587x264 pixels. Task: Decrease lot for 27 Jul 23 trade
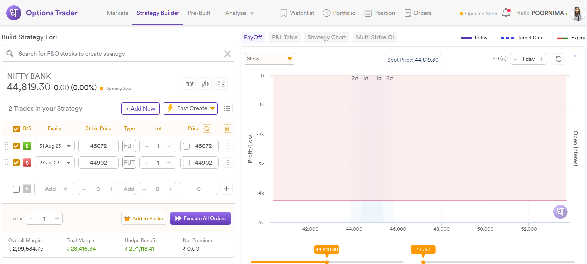point(147,163)
